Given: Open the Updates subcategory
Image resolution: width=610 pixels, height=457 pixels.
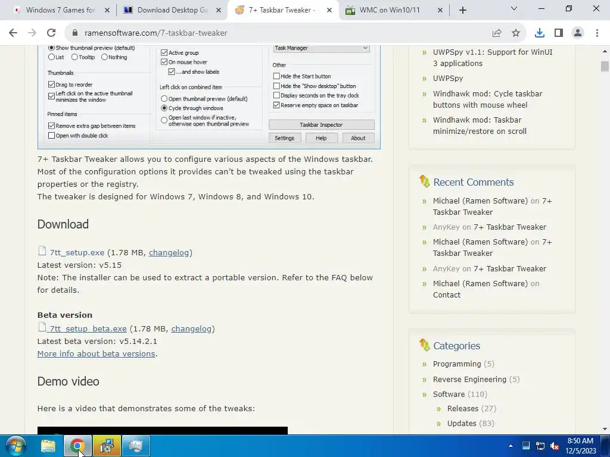Looking at the screenshot, I should pos(462,423).
